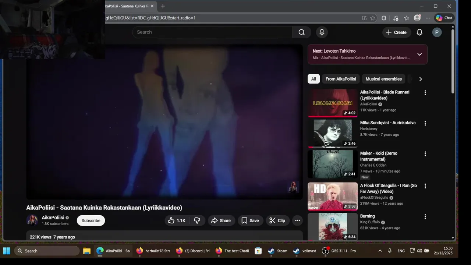Image resolution: width=471 pixels, height=265 pixels.
Task: Open a new browser tab
Action: tap(163, 6)
